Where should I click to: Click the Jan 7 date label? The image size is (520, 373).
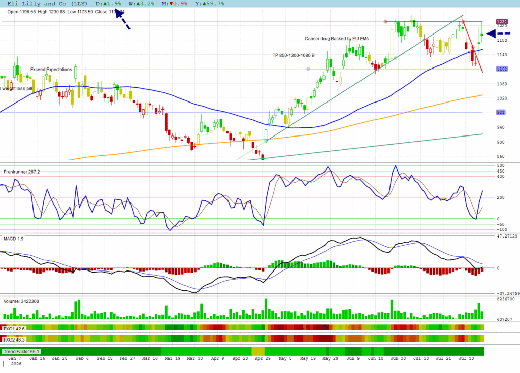(15, 358)
